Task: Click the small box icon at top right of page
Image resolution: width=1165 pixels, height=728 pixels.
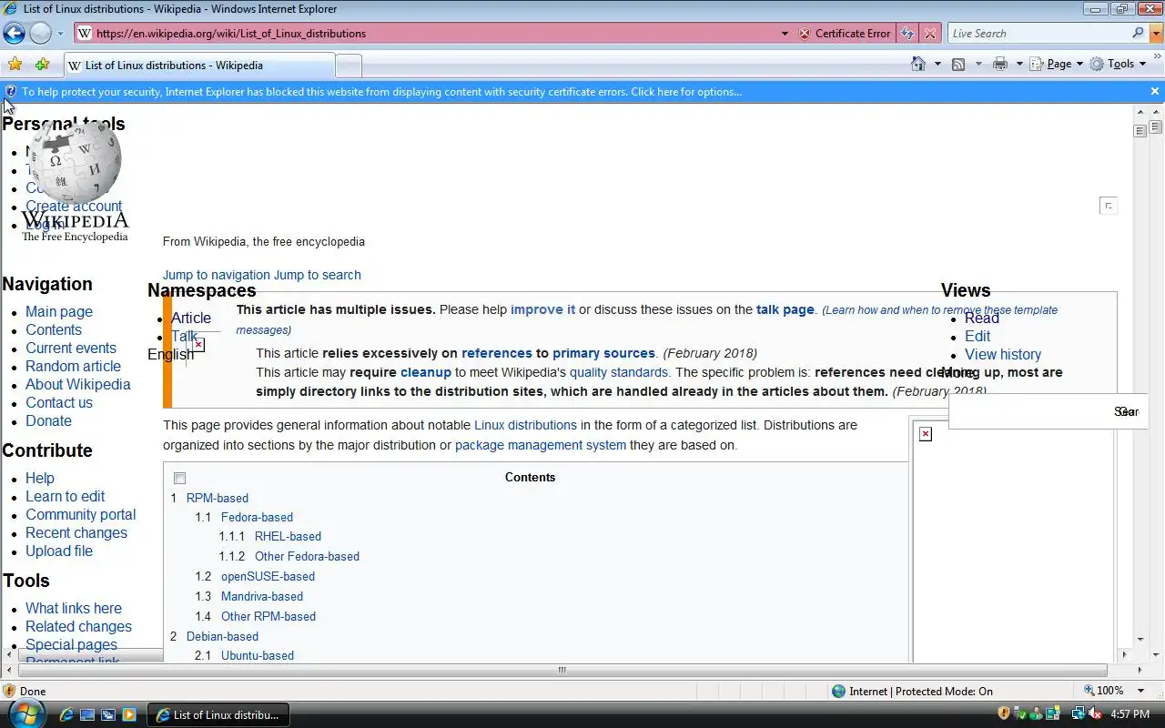Action: (x=1108, y=206)
